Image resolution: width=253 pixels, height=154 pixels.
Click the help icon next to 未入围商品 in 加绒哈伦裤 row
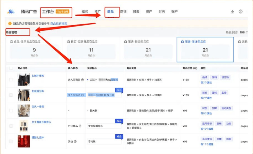[x=82, y=95]
